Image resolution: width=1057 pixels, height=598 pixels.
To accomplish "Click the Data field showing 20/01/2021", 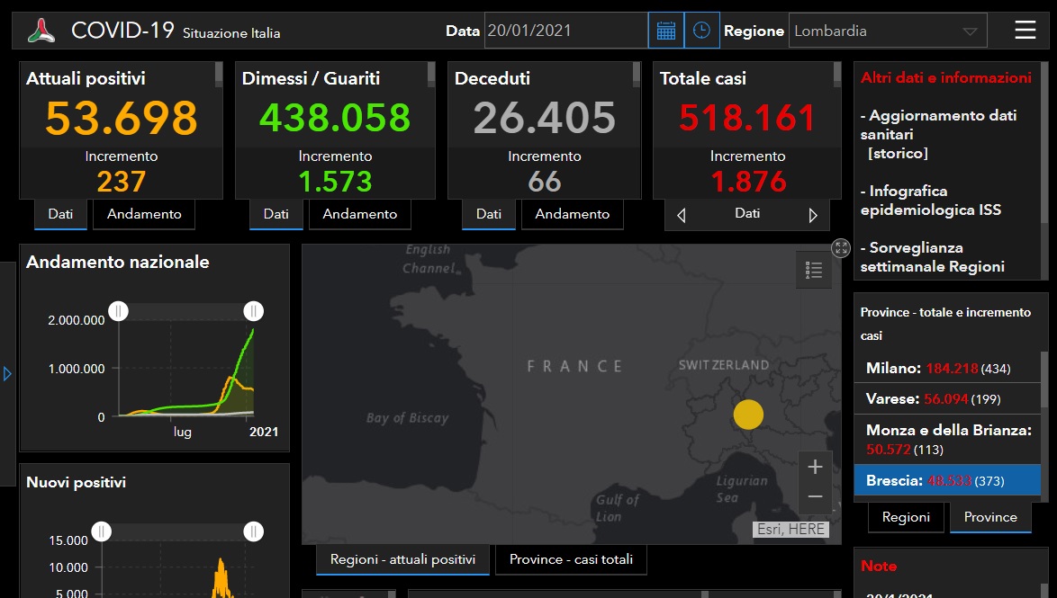I will [565, 31].
